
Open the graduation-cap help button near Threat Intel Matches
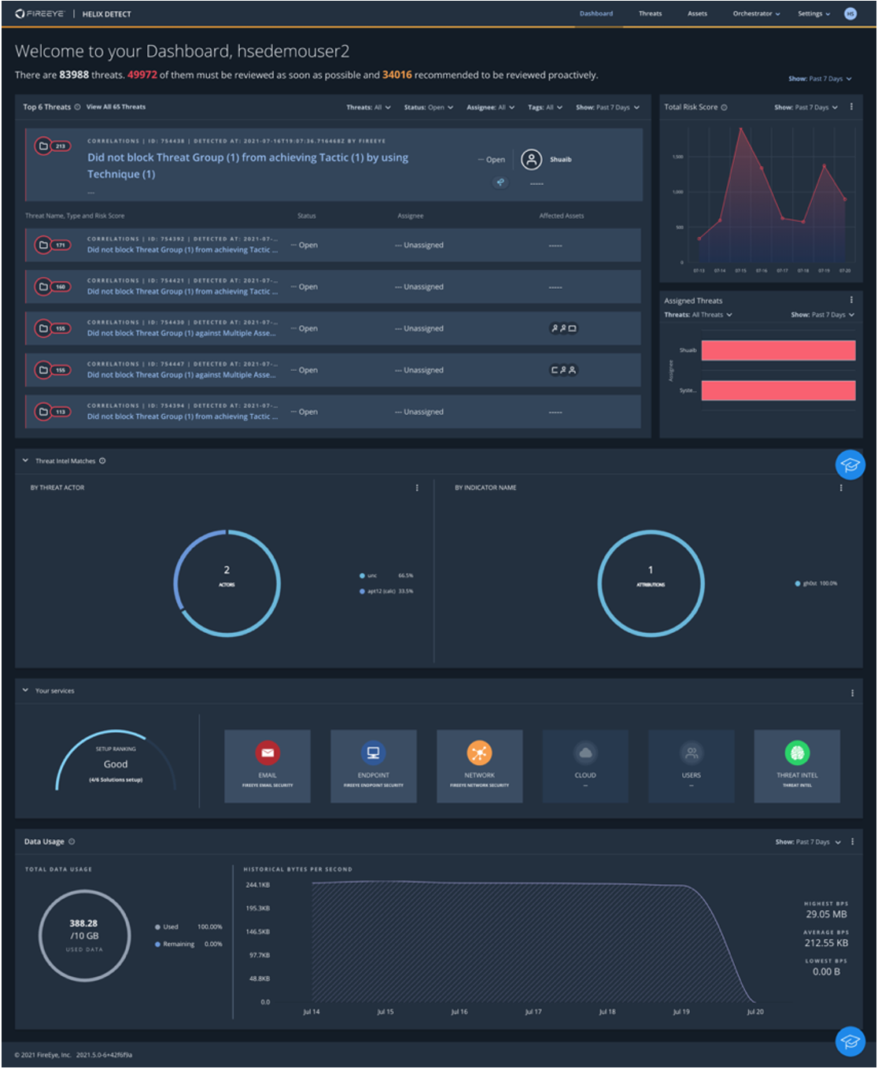(x=850, y=464)
